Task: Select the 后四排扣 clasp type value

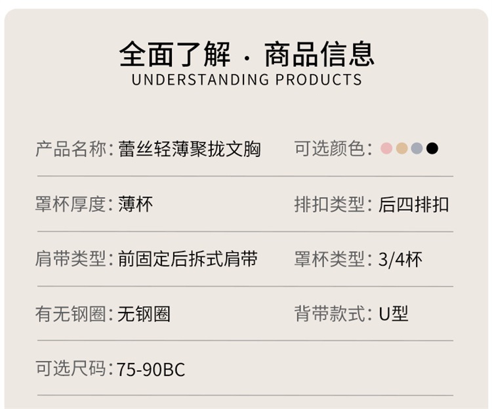Action: [414, 204]
